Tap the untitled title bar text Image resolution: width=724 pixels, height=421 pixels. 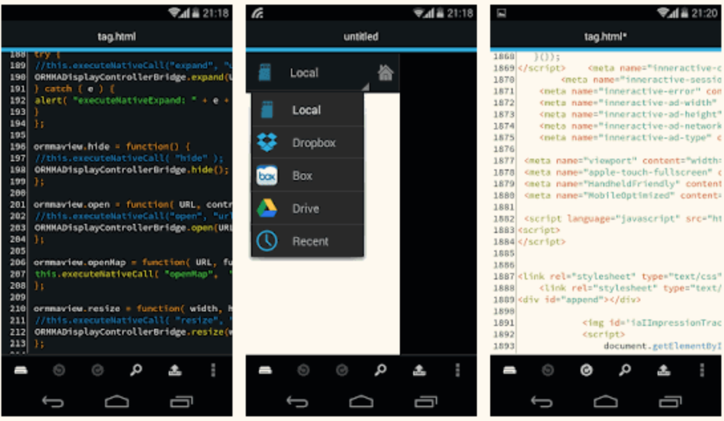click(x=361, y=37)
